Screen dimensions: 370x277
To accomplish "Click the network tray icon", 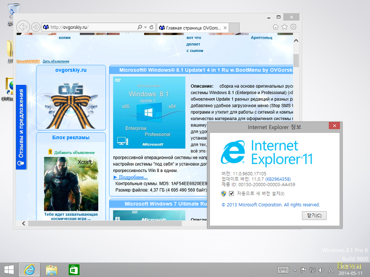I will click(x=312, y=270).
